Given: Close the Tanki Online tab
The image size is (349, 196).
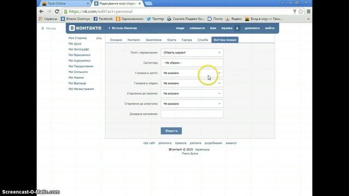Looking at the screenshot, I should [88, 3].
